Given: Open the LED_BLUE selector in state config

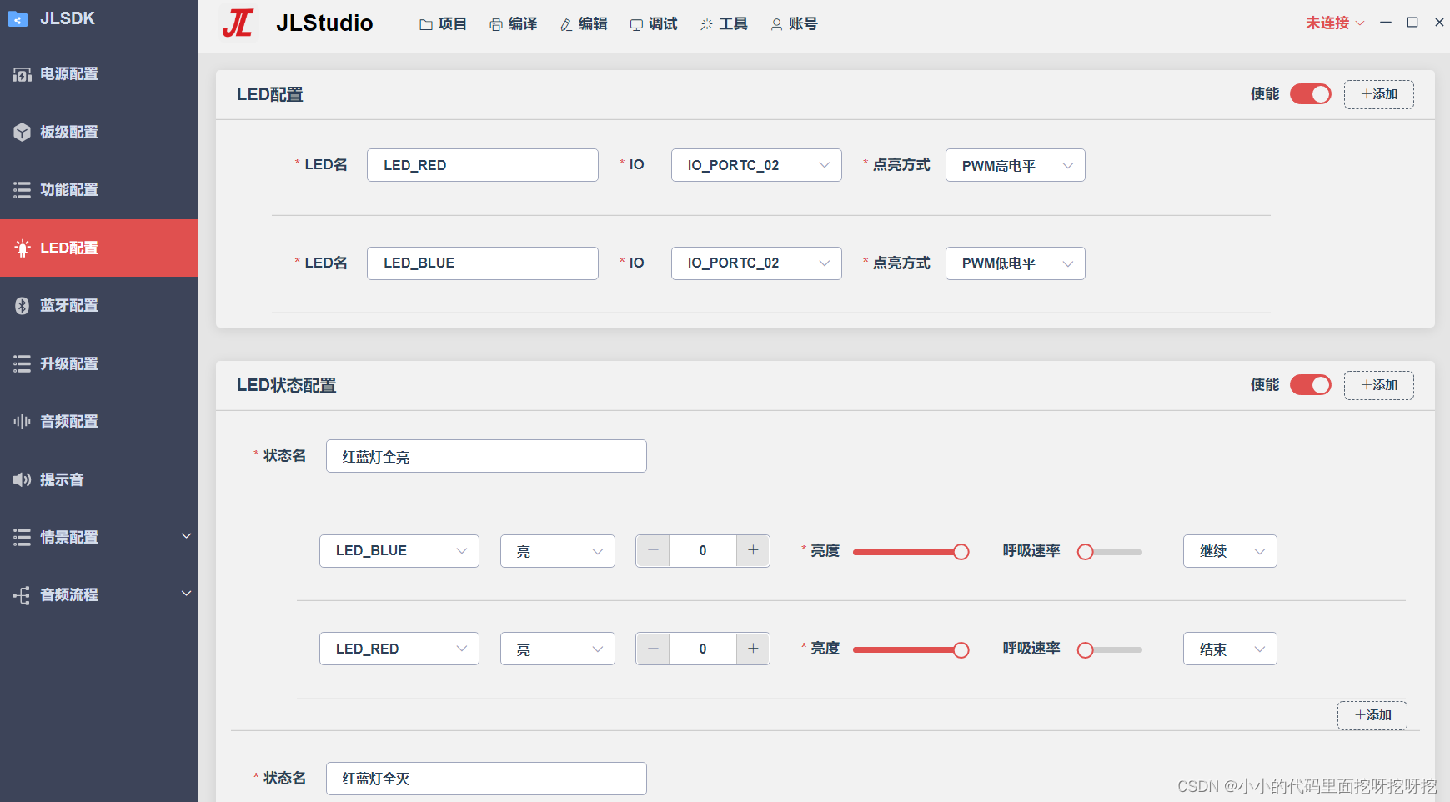Looking at the screenshot, I should pos(399,551).
